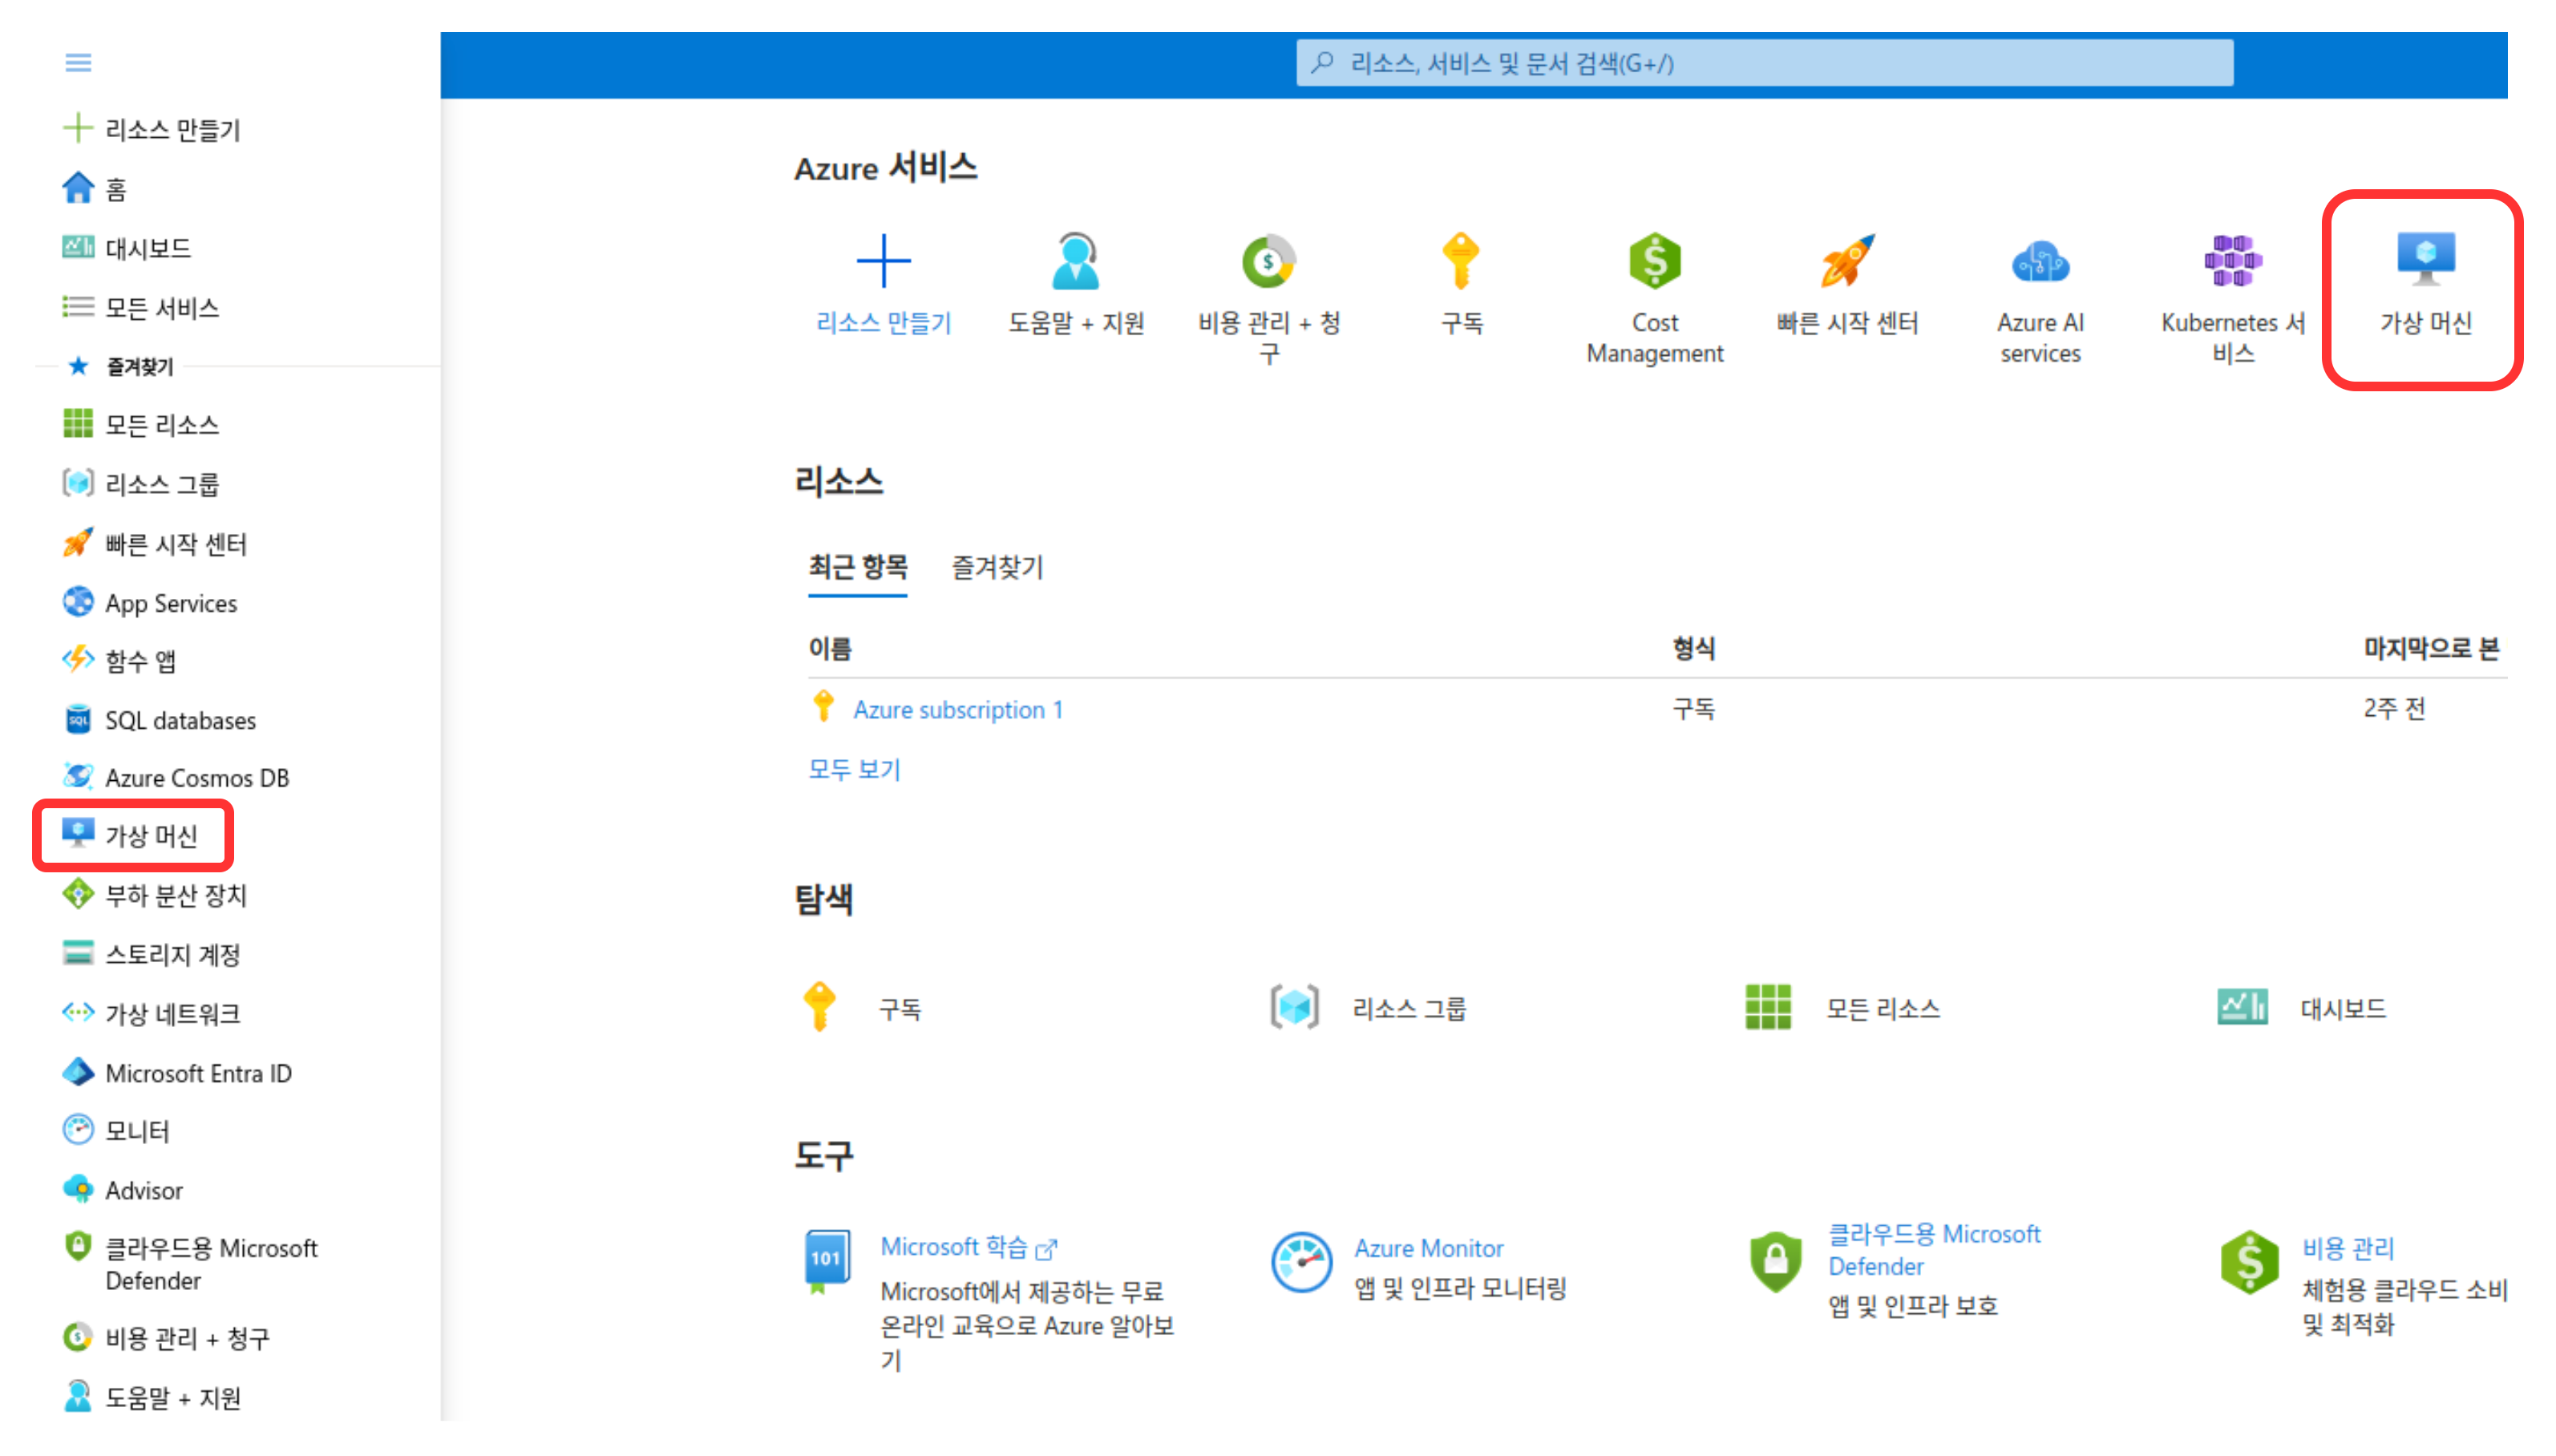Image resolution: width=2556 pixels, height=1456 pixels.
Task: Open the hamburger portal menu
Action: point(78,63)
